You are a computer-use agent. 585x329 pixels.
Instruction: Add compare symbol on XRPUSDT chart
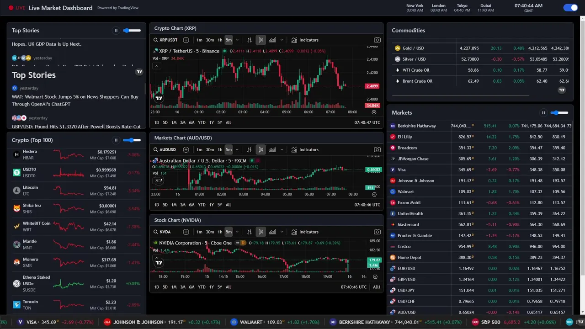(186, 40)
